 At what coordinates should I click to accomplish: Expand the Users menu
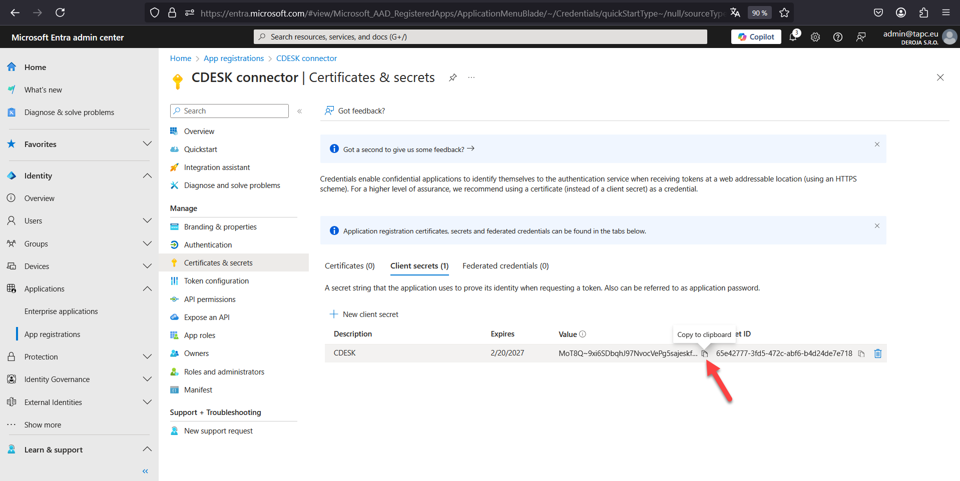click(x=147, y=220)
